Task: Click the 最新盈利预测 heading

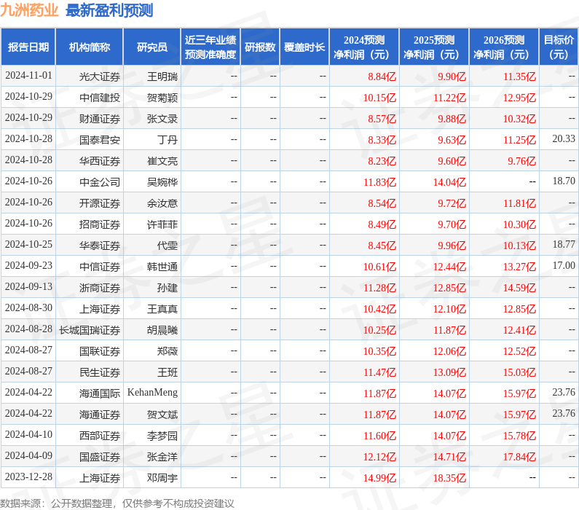Action: 109,10
